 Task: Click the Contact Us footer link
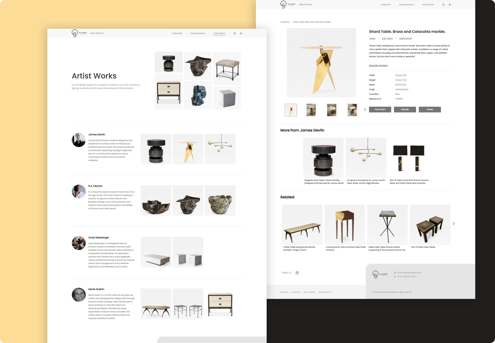click(295, 292)
